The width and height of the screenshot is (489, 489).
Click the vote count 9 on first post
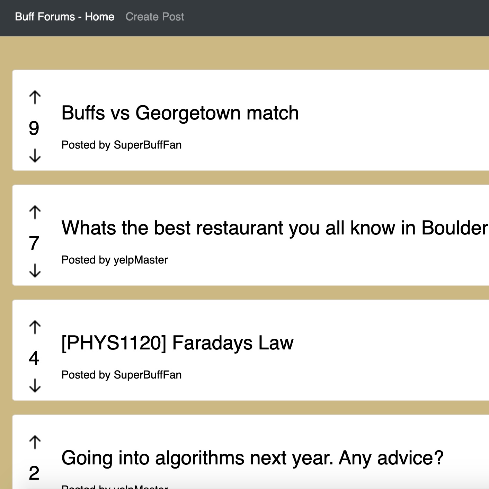click(x=34, y=128)
